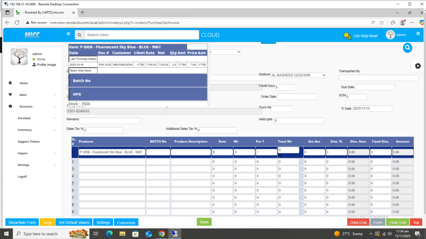Open the Support Tickets menu item

(29, 141)
